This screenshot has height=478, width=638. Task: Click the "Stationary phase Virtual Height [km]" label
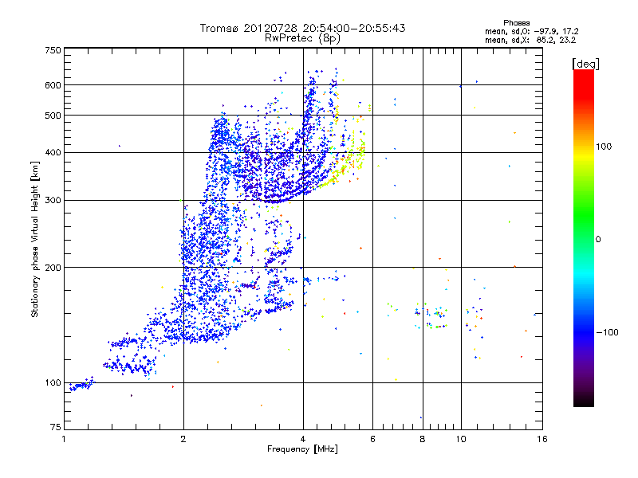click(35, 239)
